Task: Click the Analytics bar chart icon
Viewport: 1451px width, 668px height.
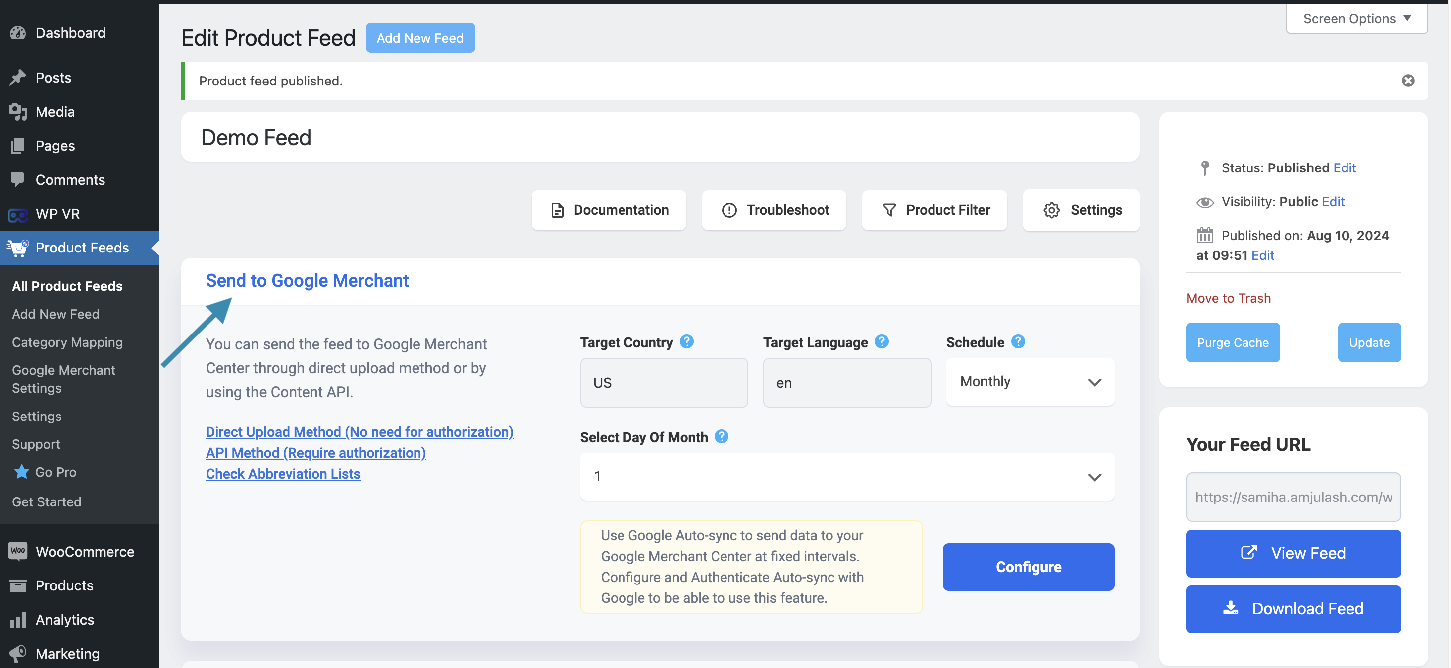Action: (x=18, y=620)
